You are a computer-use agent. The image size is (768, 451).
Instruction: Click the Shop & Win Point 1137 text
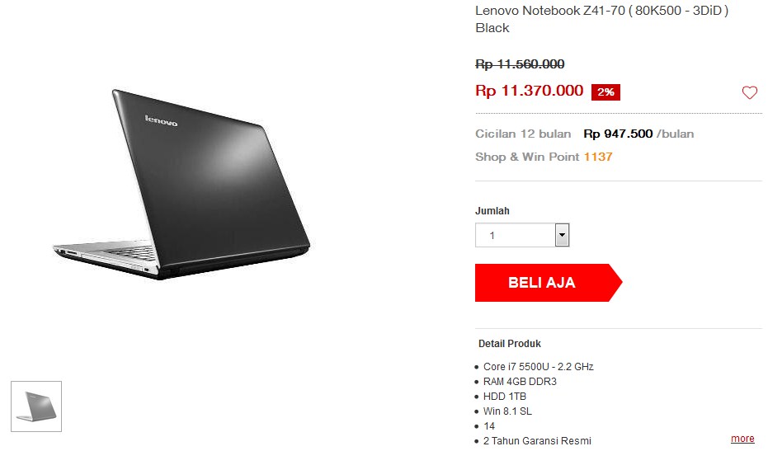click(x=544, y=157)
